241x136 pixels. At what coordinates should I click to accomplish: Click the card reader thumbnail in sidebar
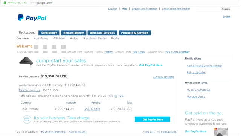221,132
